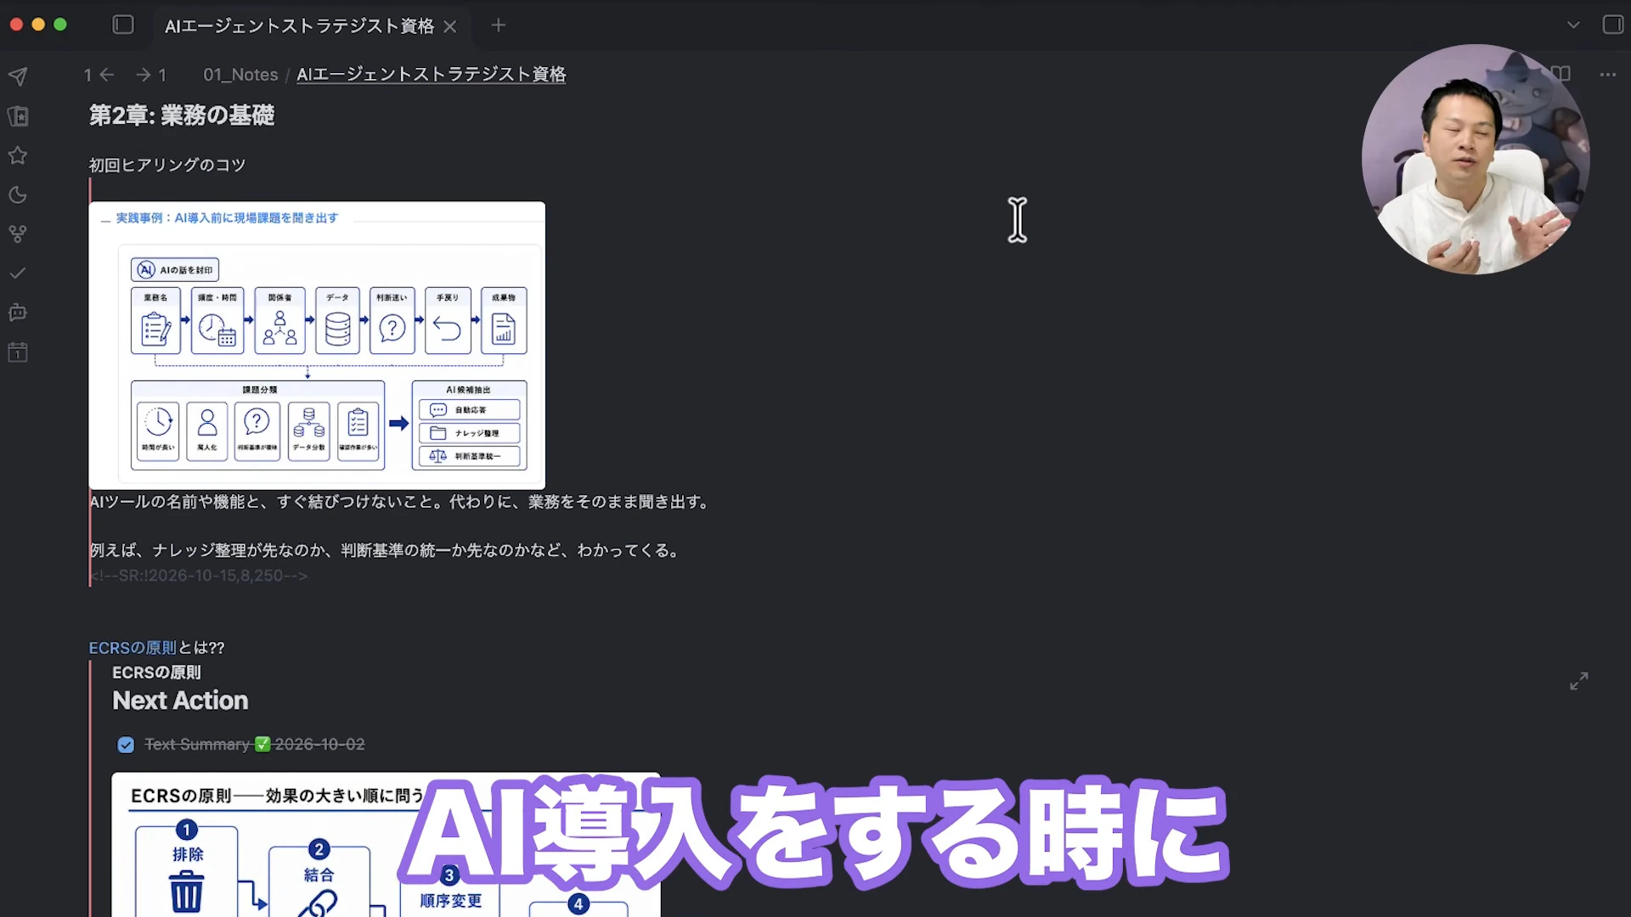Open the AI導入前 hearing diagram image
The height and width of the screenshot is (917, 1631).
pyautogui.click(x=317, y=345)
